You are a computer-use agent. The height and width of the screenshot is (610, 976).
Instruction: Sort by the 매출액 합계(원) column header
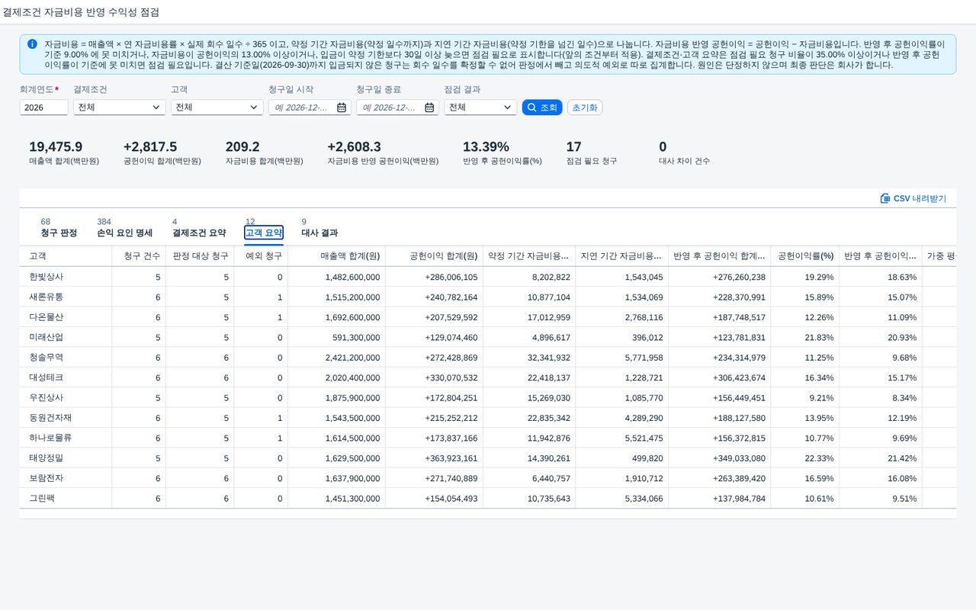[x=350, y=256]
